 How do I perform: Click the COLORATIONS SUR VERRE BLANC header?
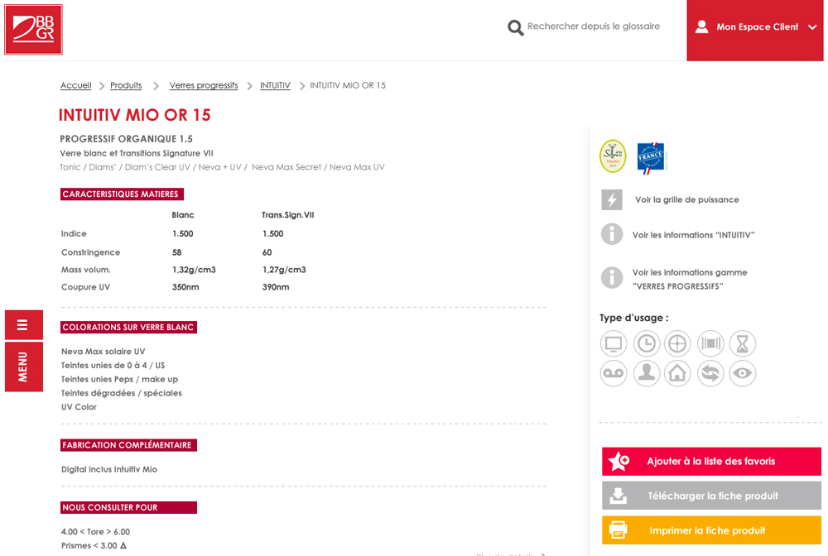point(128,327)
